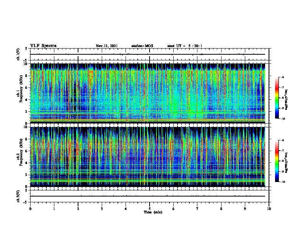
Task: Click the "5" minute tick label on time axis
Action: [149, 208]
